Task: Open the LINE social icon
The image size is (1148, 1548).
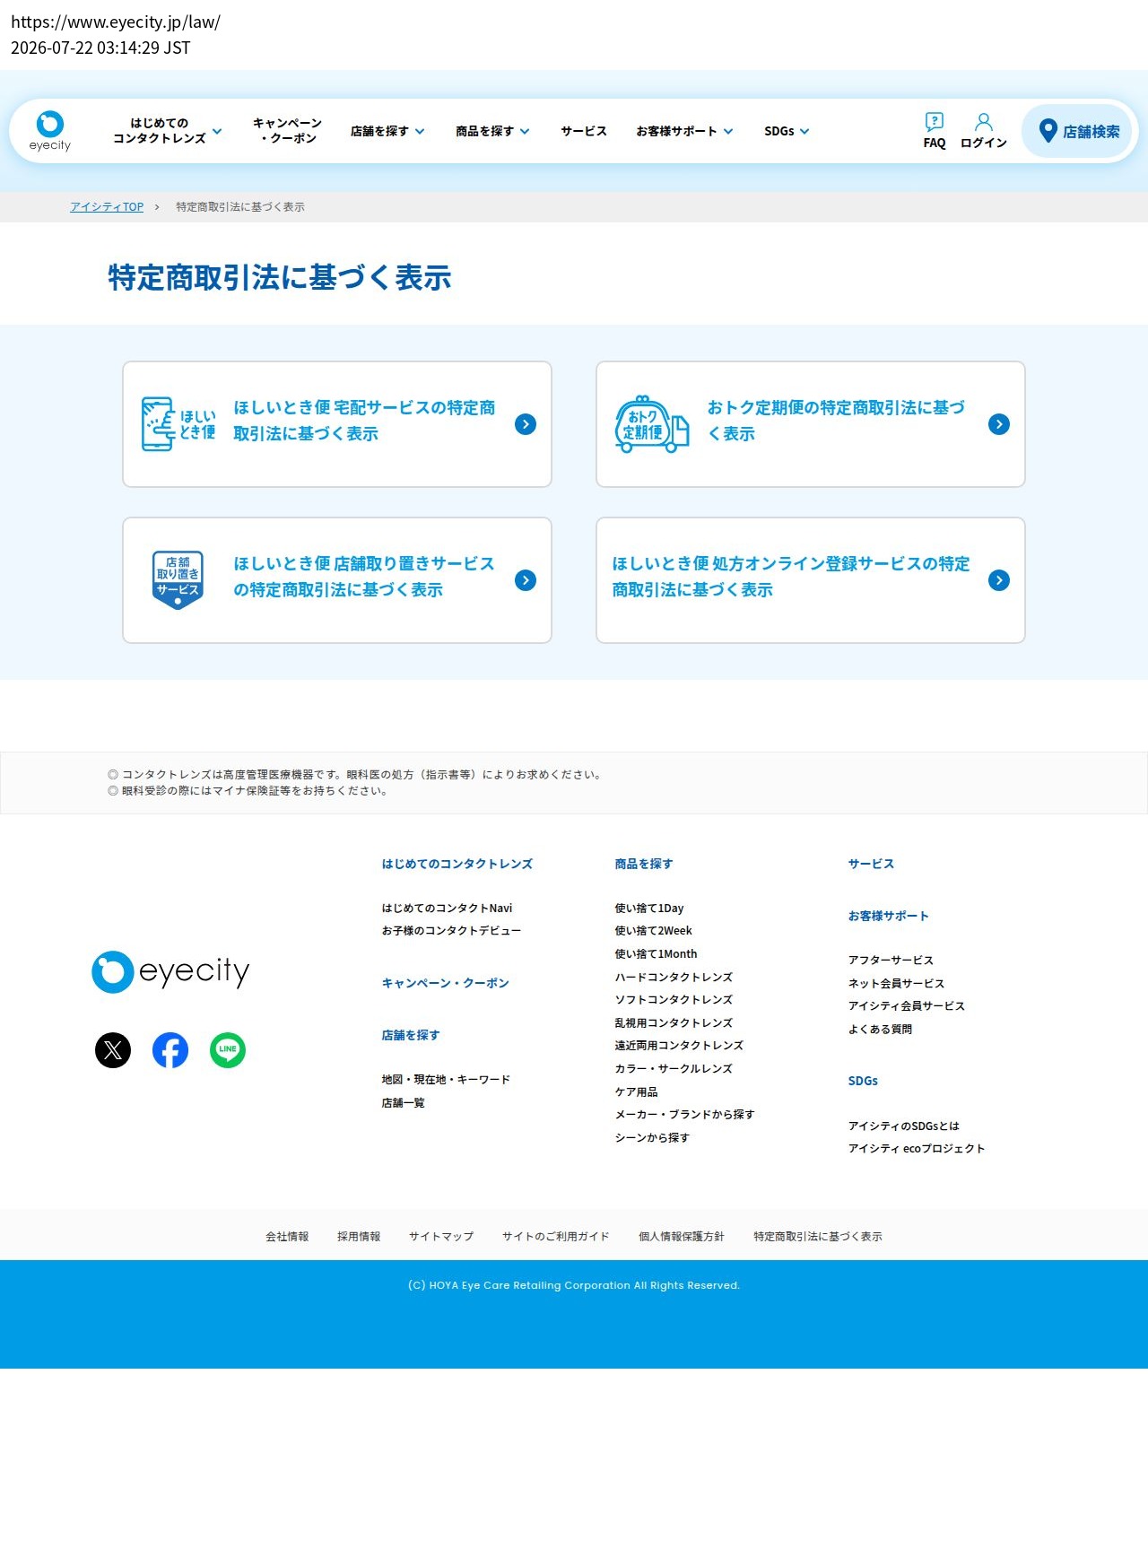Action: pyautogui.click(x=228, y=1050)
